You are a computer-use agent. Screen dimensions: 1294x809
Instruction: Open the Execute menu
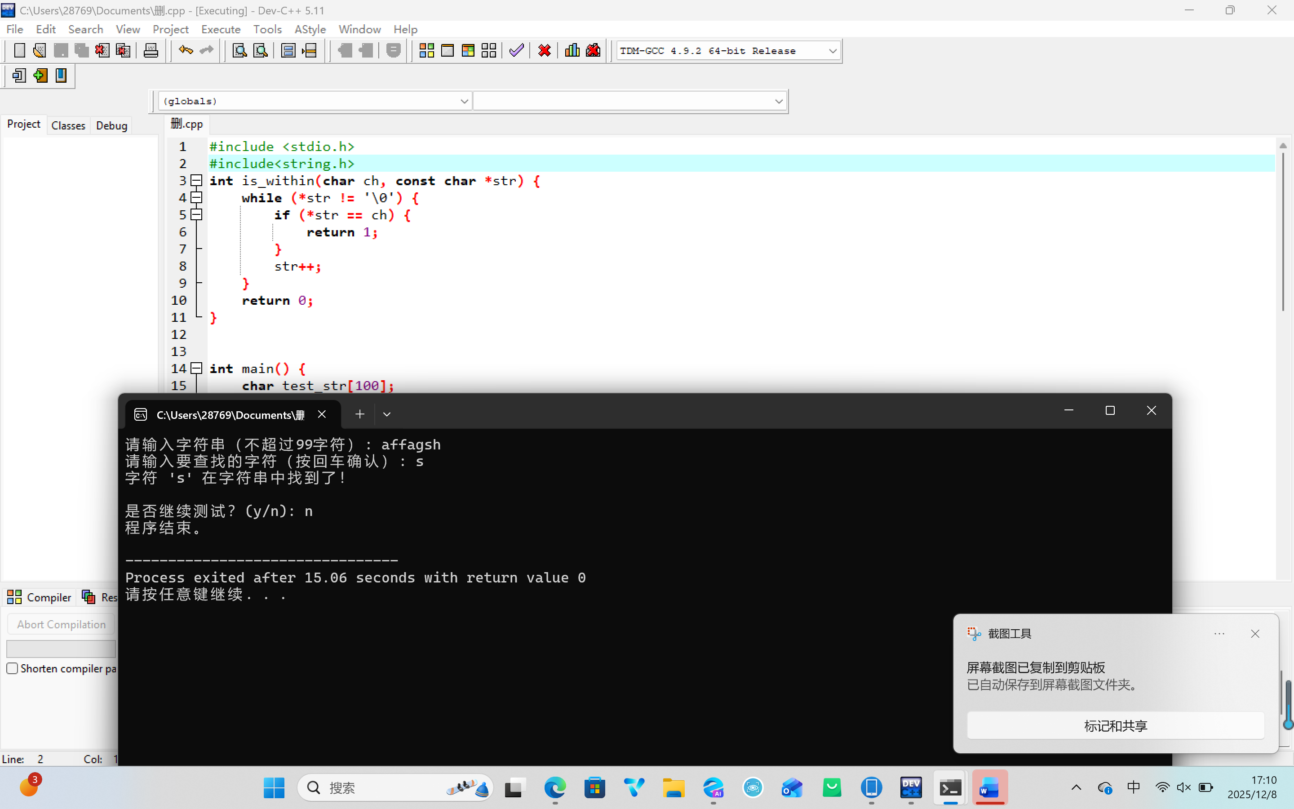pyautogui.click(x=220, y=29)
